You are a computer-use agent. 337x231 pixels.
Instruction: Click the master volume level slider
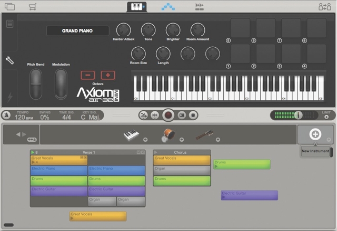point(298,115)
